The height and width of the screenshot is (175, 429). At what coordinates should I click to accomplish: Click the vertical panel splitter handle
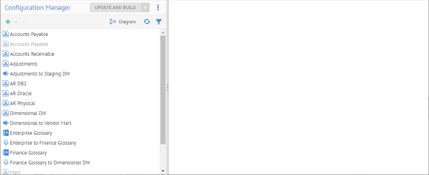tap(167, 87)
